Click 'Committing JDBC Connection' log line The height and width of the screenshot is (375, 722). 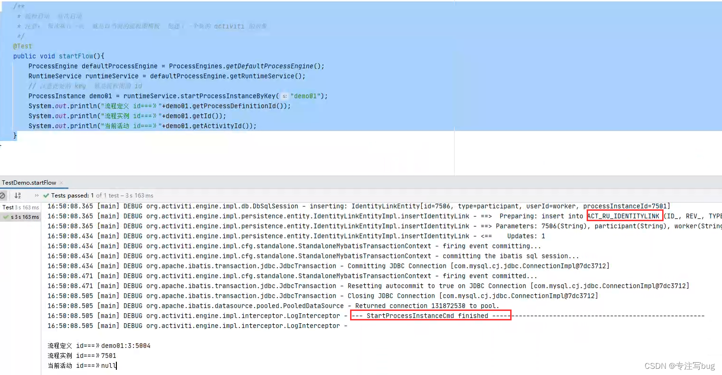[x=328, y=266]
